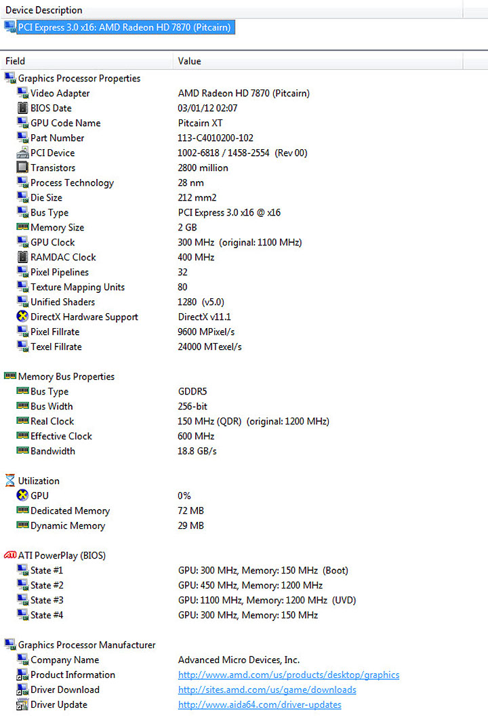The image size is (488, 722).
Task: Click the Bus Width RAM icon
Action: pyautogui.click(x=22, y=405)
